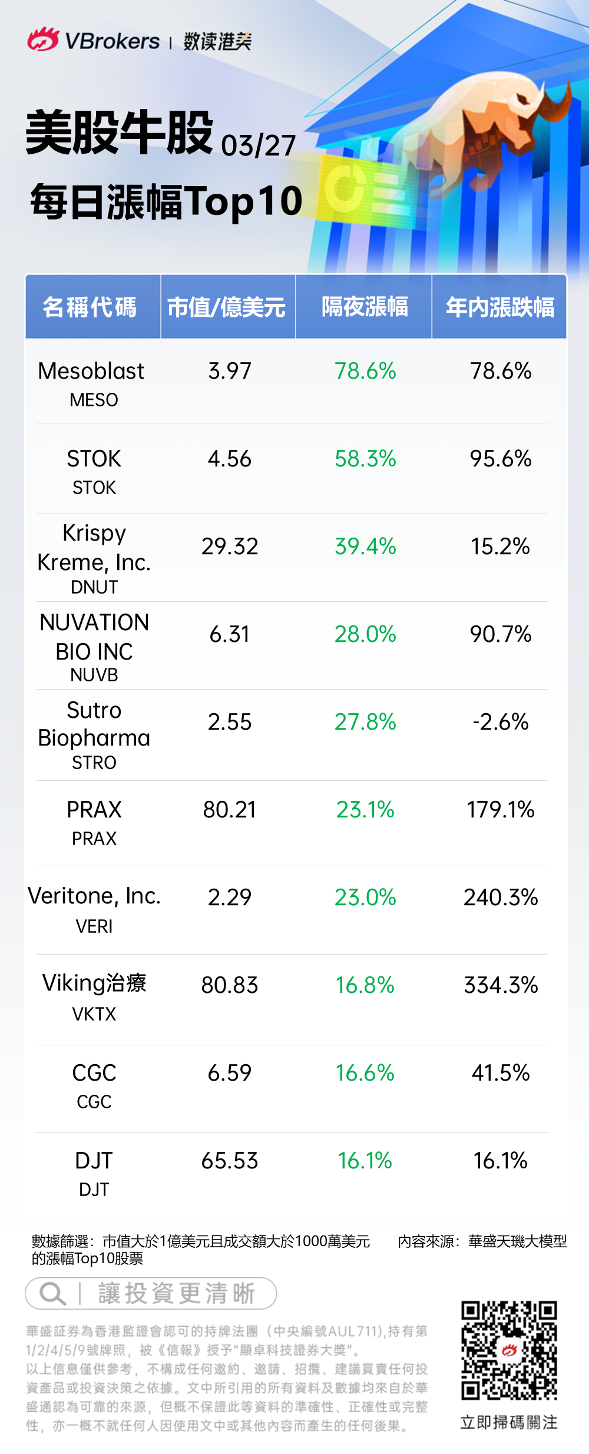Click the 數读港美 brand text logo

(217, 41)
